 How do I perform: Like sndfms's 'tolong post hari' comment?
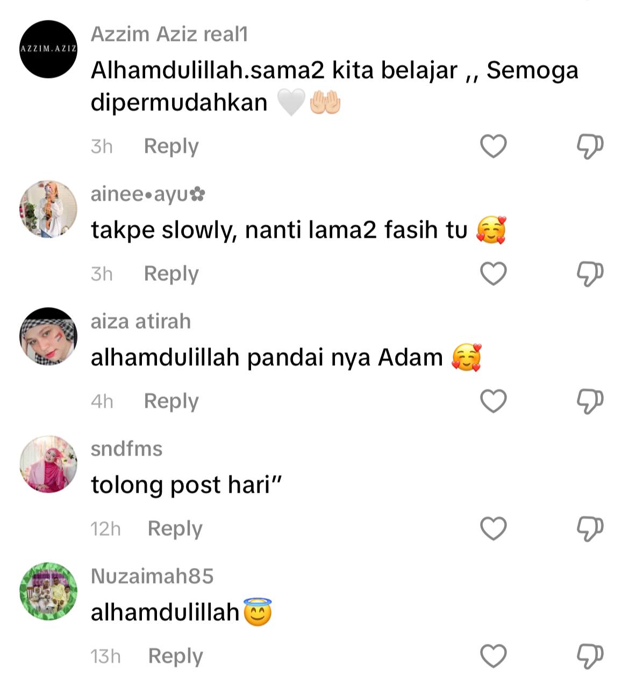click(x=494, y=529)
